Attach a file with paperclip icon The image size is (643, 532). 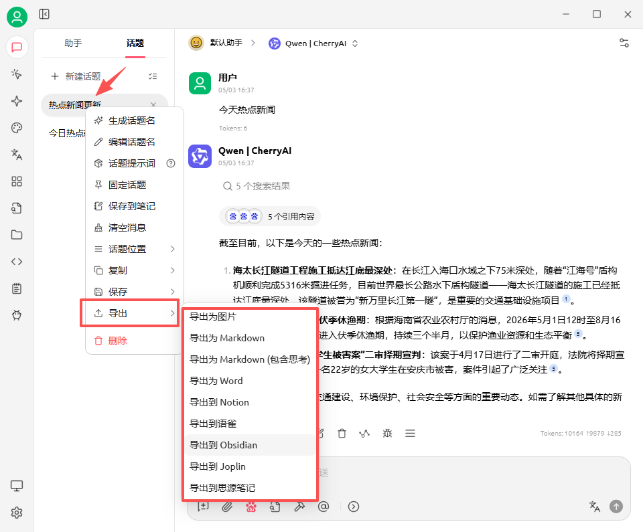pos(227,507)
